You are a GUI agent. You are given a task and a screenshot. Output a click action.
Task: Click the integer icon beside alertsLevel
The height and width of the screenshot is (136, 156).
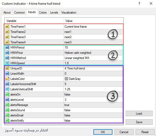click(7, 100)
